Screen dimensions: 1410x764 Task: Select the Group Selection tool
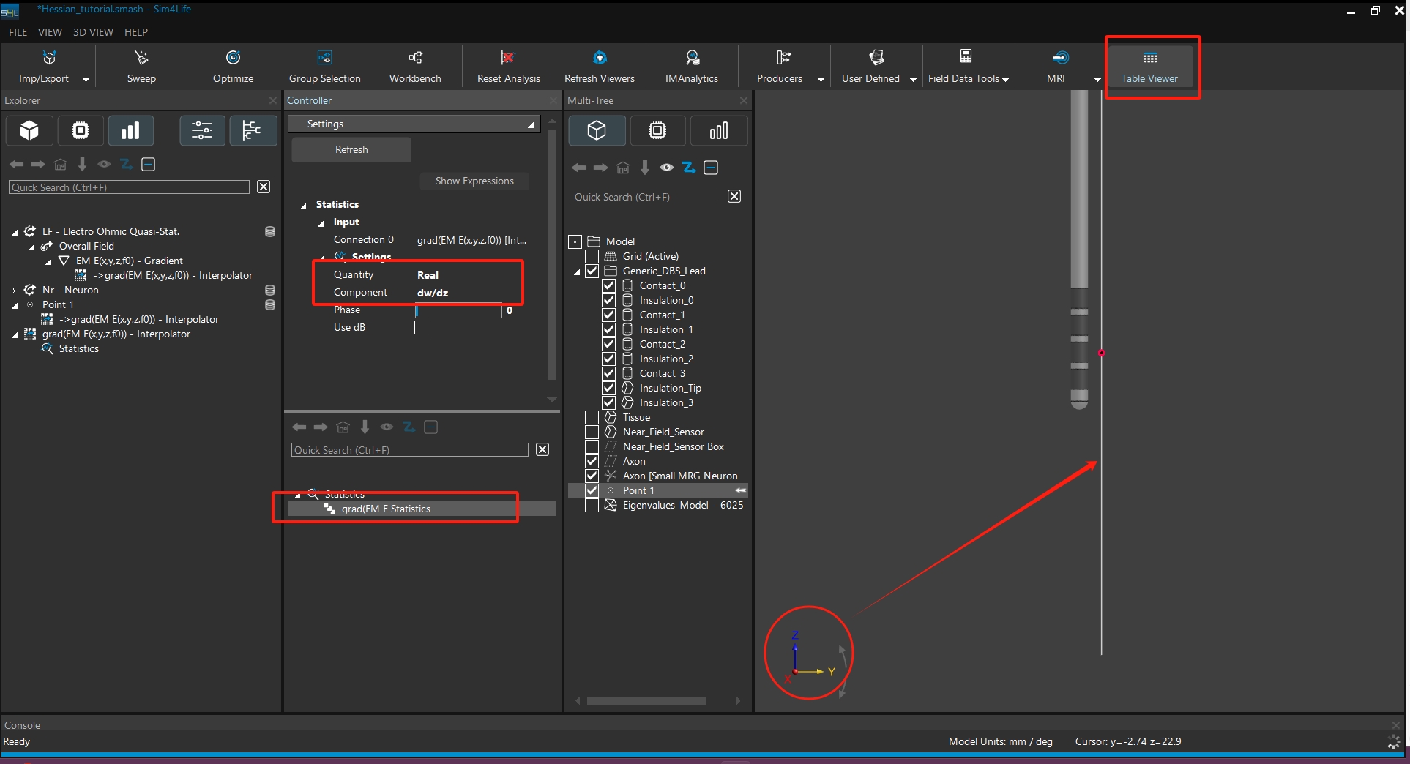pyautogui.click(x=324, y=66)
